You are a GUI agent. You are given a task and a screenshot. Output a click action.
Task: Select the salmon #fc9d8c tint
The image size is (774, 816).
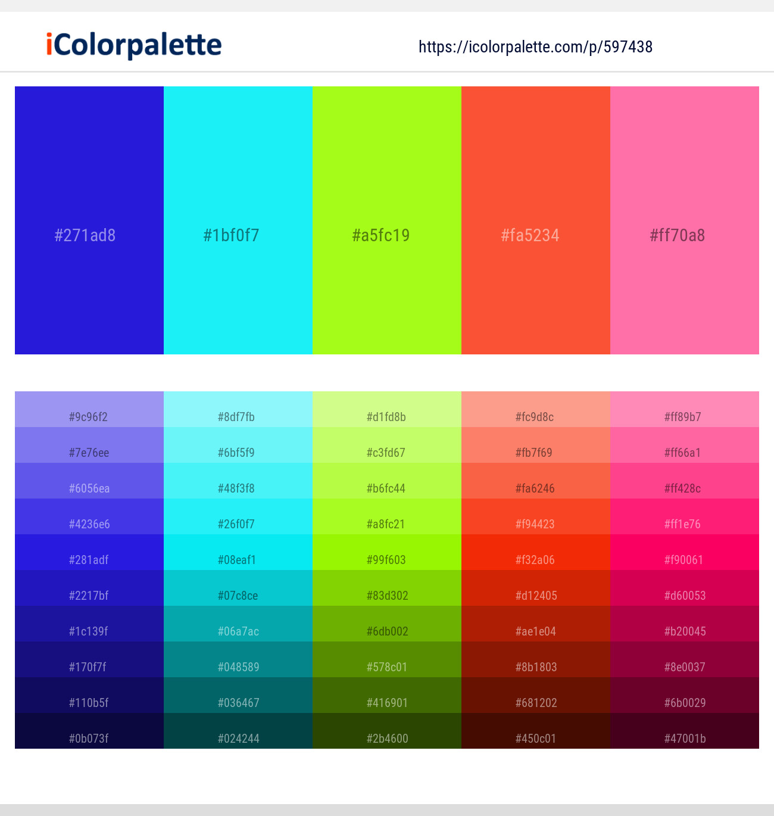(x=536, y=409)
